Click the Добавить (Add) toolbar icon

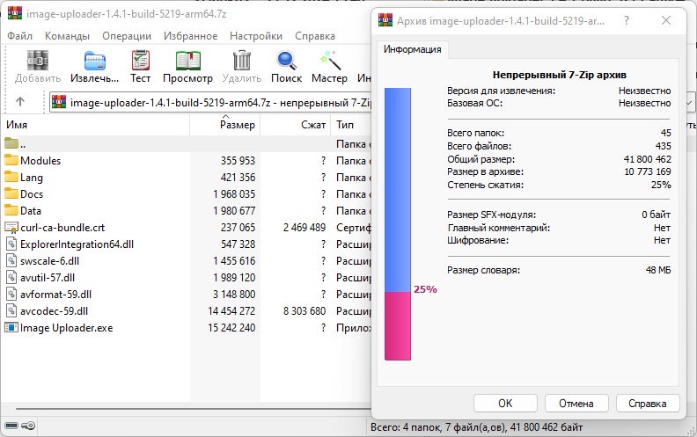37,60
